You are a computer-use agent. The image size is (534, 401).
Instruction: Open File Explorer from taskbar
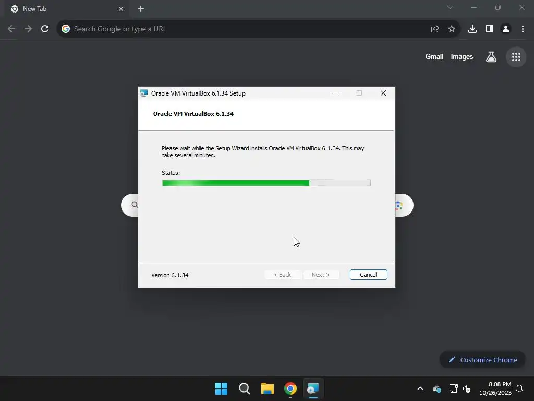point(268,388)
